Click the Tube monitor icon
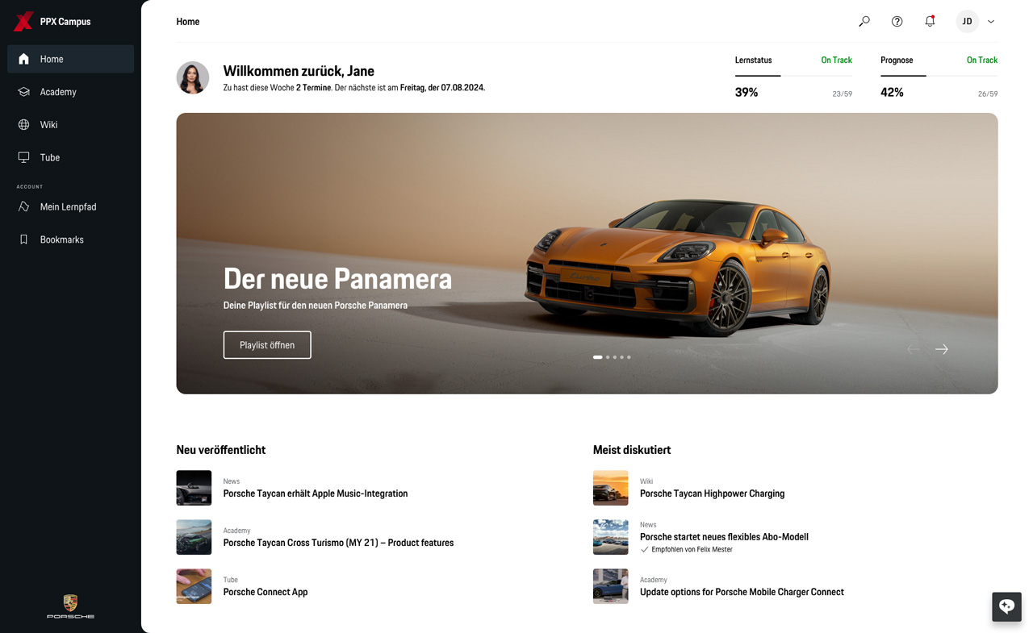Viewport: 1033px width, 633px height. coord(23,157)
